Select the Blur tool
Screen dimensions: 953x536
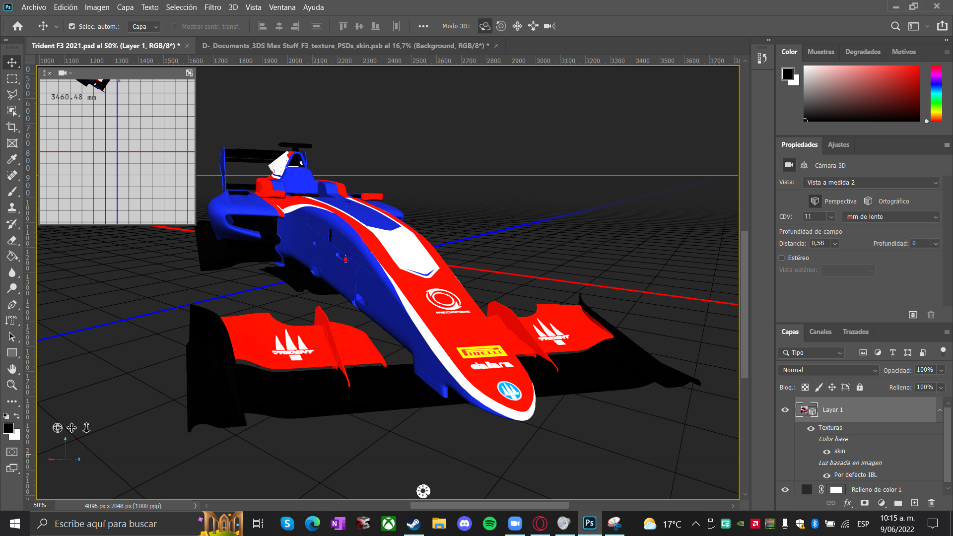pos(12,272)
